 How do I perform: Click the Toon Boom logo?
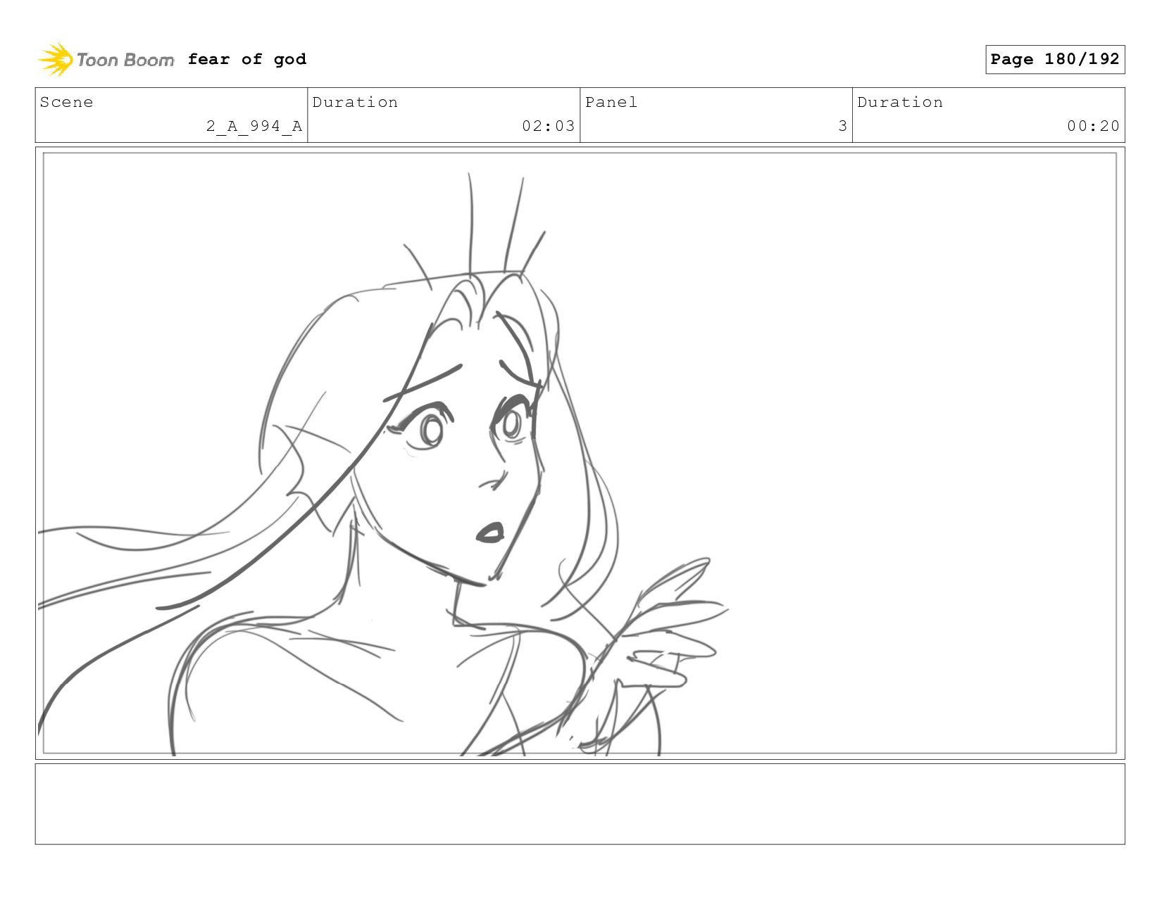pyautogui.click(x=106, y=60)
